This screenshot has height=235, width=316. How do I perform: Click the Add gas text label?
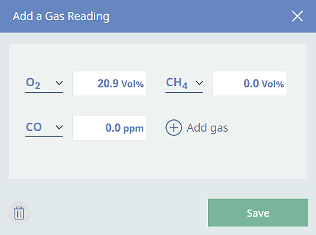point(207,128)
